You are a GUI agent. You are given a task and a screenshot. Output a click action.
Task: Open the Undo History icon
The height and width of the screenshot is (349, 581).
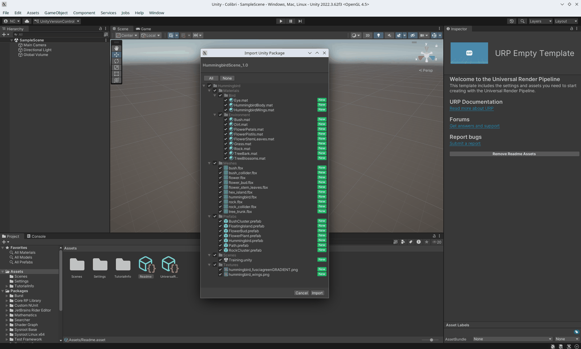pos(512,21)
